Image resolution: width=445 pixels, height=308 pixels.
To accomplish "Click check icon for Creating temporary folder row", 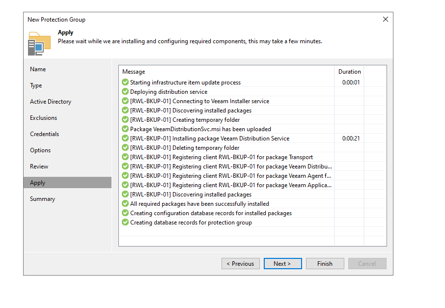I will pyautogui.click(x=125, y=119).
